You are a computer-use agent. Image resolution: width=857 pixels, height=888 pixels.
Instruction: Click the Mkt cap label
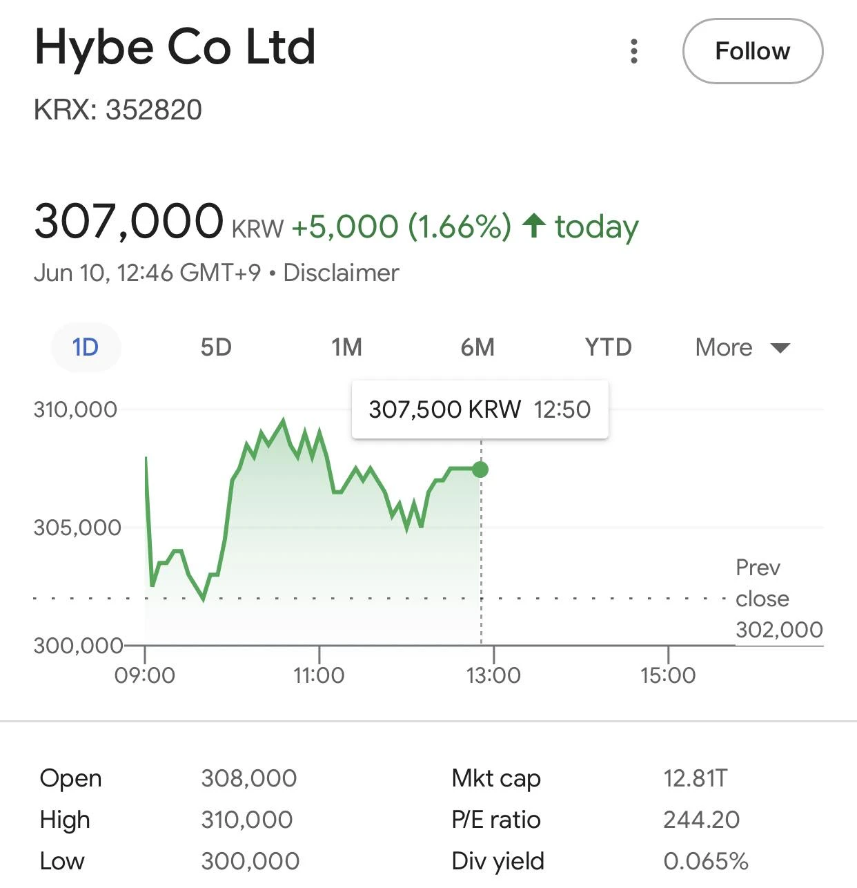pyautogui.click(x=496, y=778)
